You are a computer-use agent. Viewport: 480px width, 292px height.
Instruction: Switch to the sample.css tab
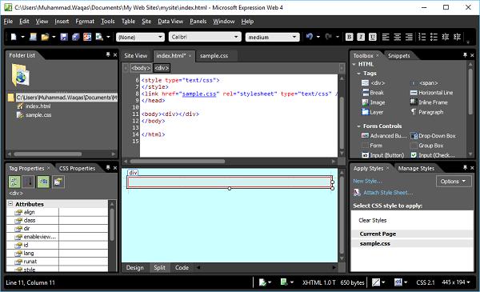(x=214, y=56)
